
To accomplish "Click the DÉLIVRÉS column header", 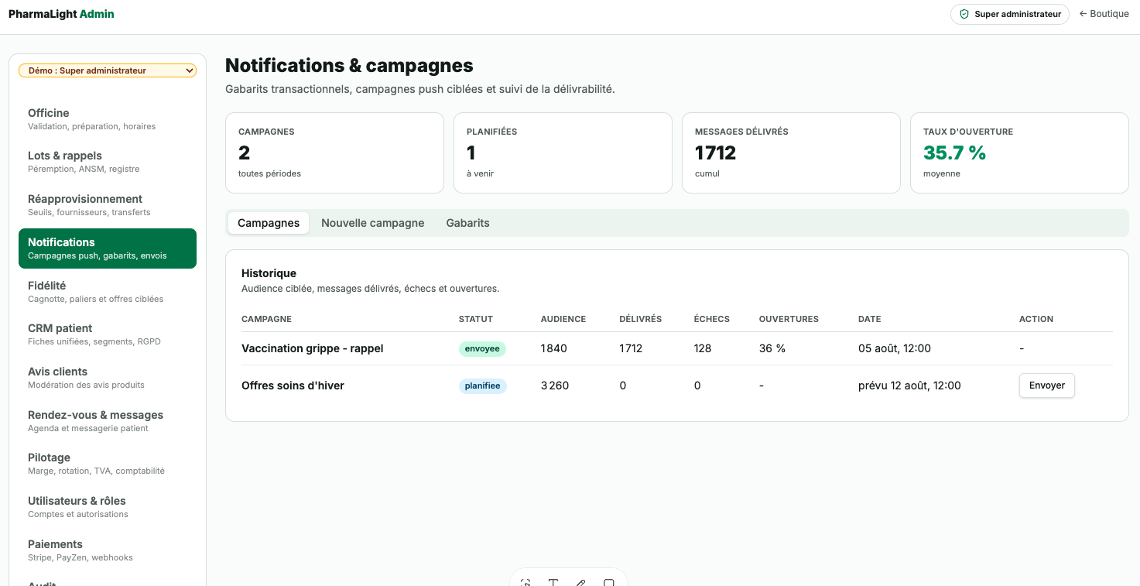I will point(641,319).
